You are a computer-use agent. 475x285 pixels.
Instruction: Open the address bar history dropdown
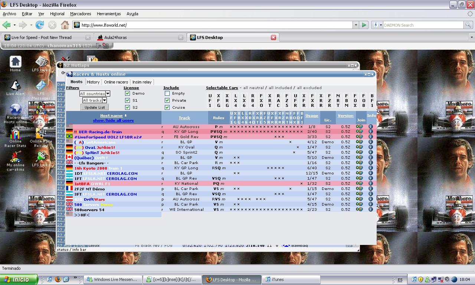(x=356, y=25)
